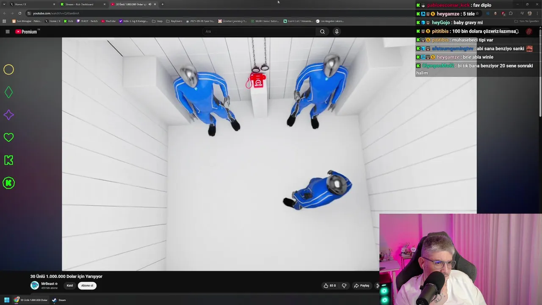The height and width of the screenshot is (305, 542).
Task: Go to YouTube Premium home logo
Action: point(27,31)
